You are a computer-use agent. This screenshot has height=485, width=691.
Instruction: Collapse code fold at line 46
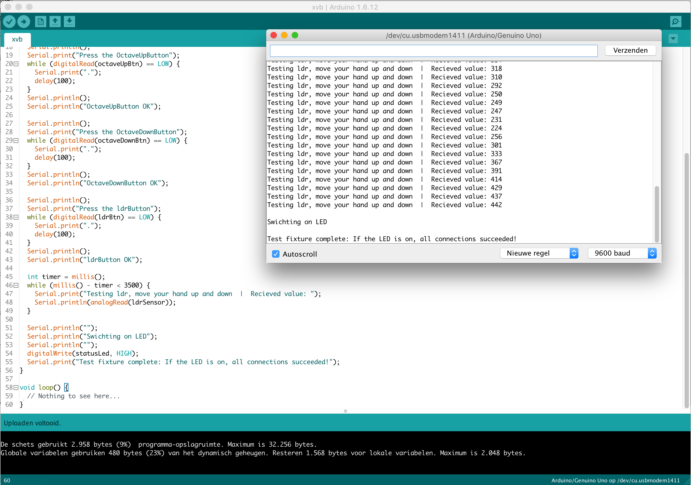[x=16, y=285]
